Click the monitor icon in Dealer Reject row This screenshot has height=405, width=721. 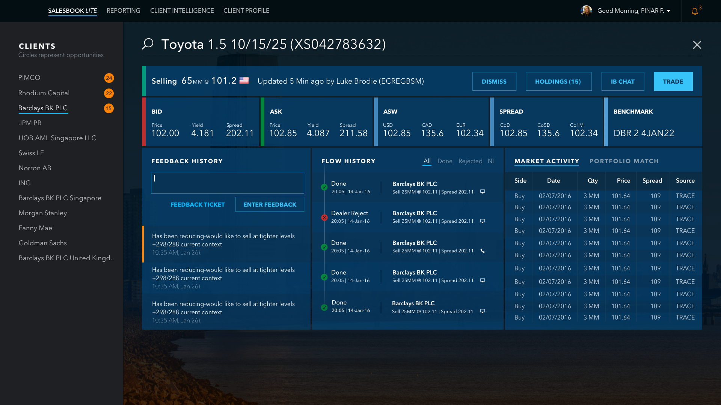pos(483,221)
